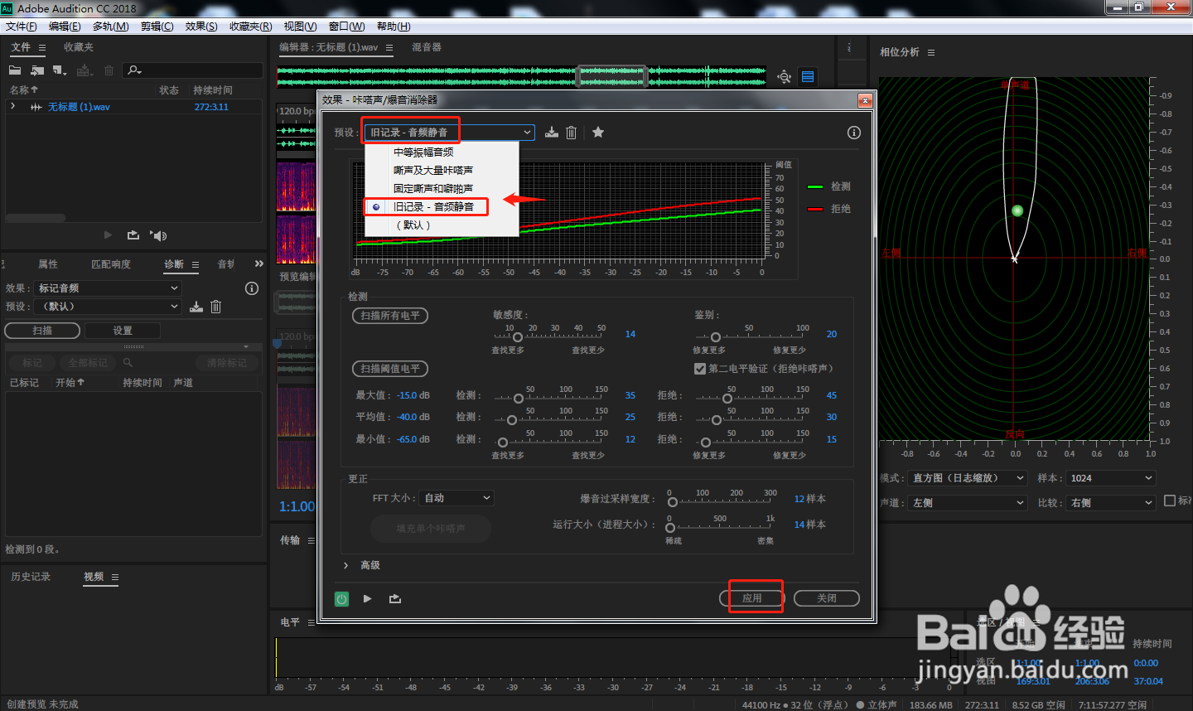This screenshot has height=711, width=1193.
Task: Switch to 匹配响度 tab
Action: click(111, 264)
